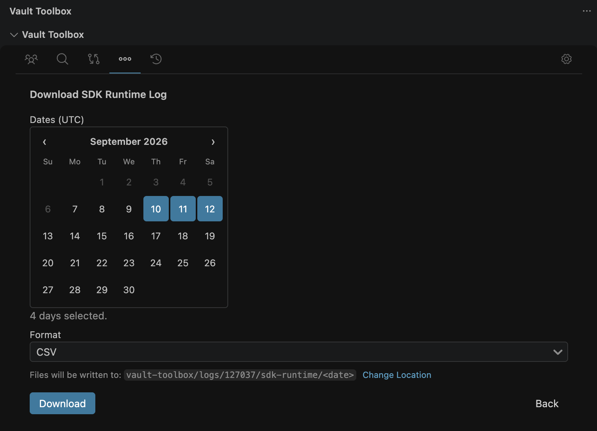The width and height of the screenshot is (597, 431).
Task: Select September 27 in the calendar
Action: click(48, 290)
